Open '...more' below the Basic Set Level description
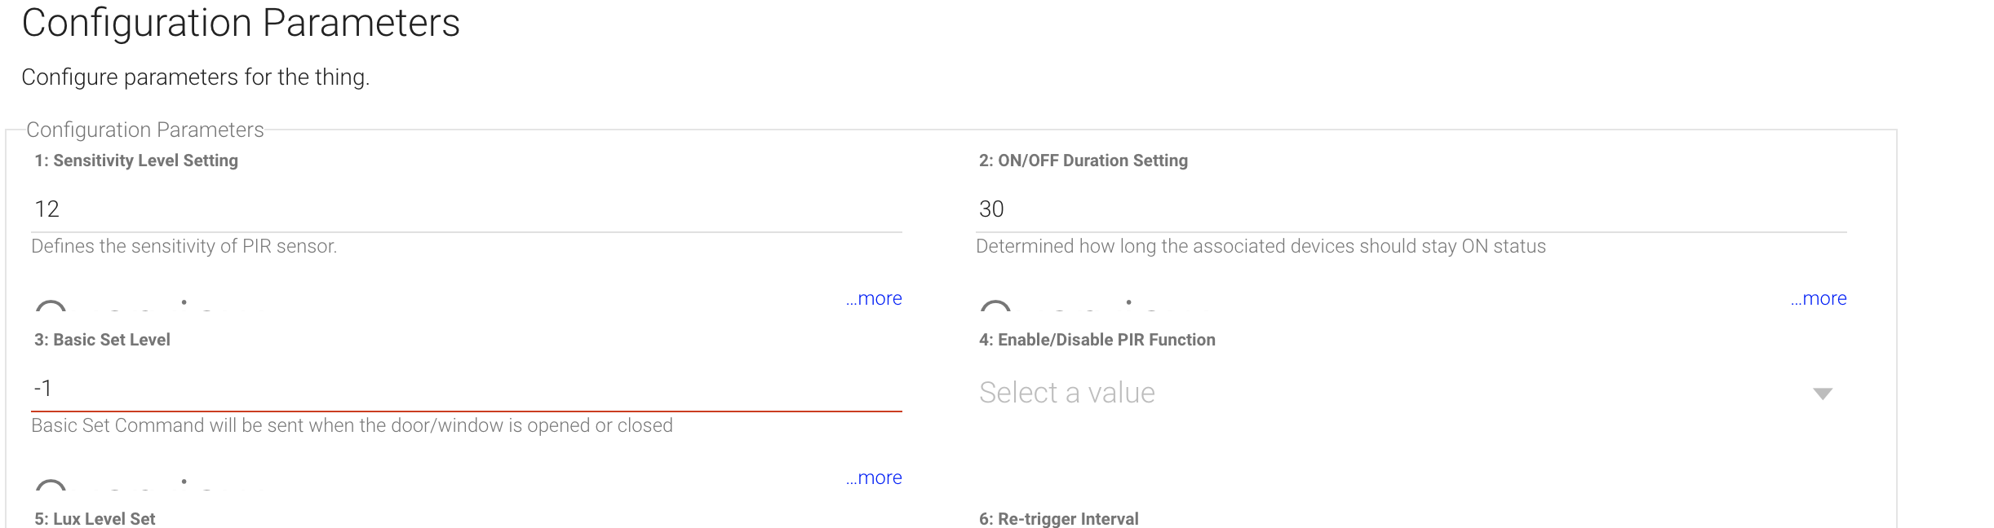The width and height of the screenshot is (1994, 528). [874, 478]
